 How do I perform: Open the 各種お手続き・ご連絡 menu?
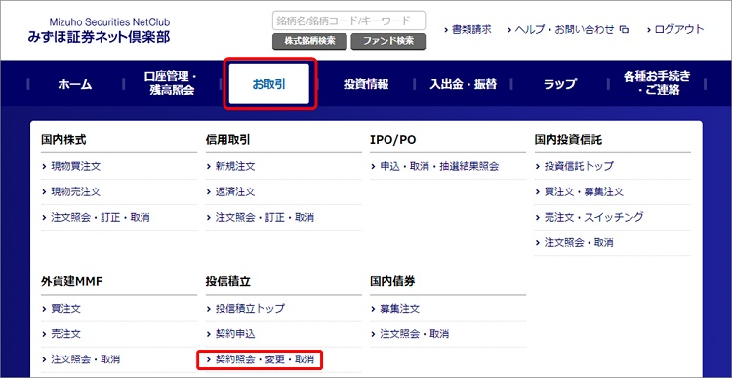pyautogui.click(x=657, y=84)
